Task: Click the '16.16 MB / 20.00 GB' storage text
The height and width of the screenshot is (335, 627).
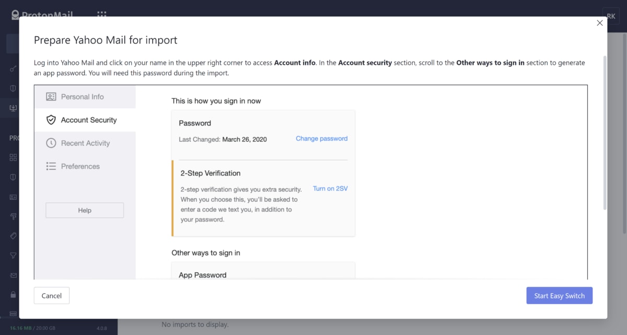Action: (32, 328)
